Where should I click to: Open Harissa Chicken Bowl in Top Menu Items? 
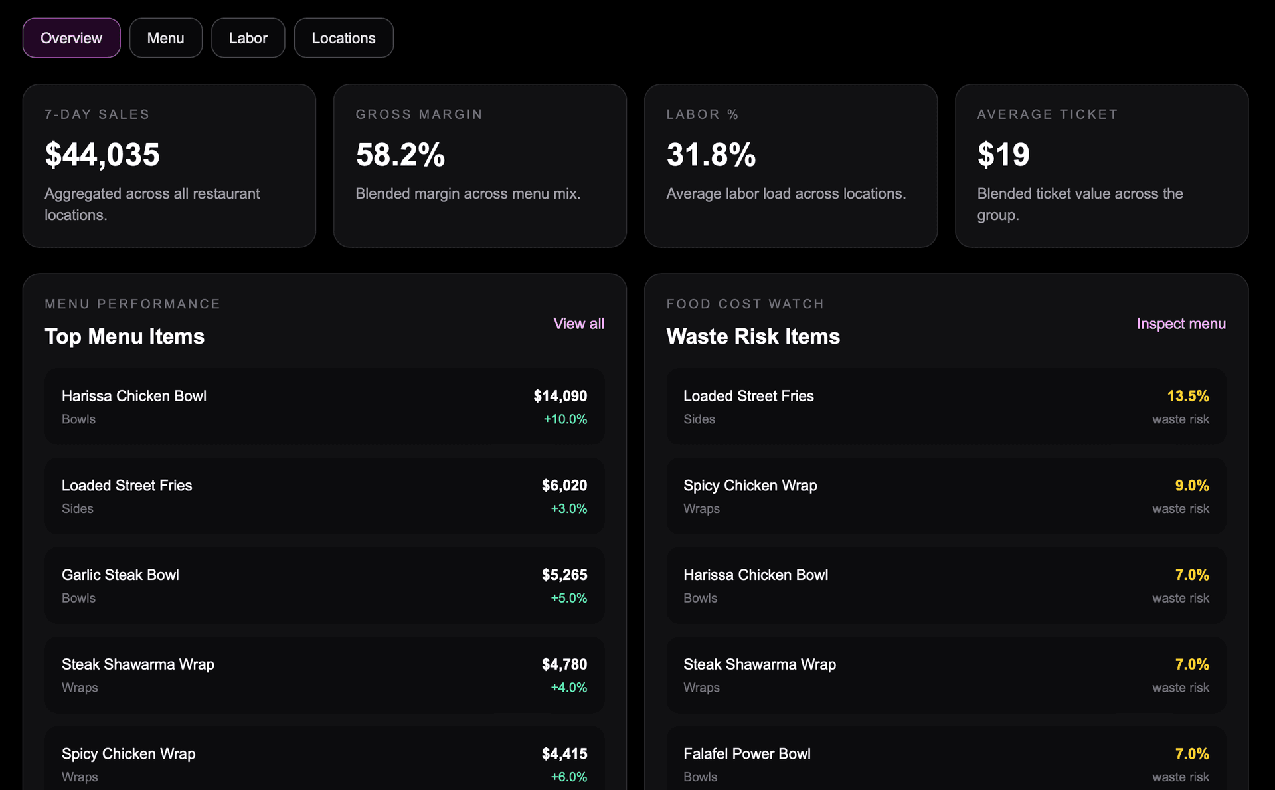coord(325,407)
